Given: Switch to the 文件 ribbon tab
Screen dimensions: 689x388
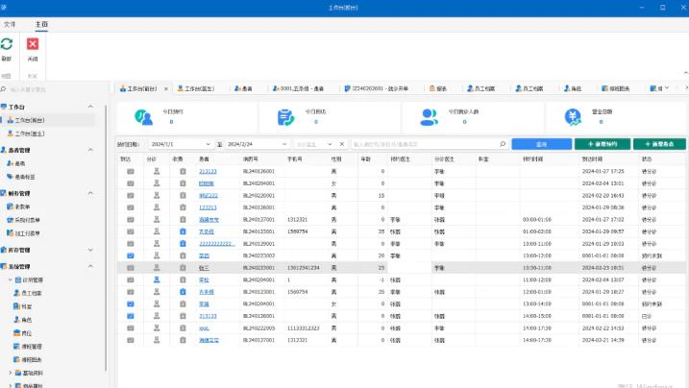Looking at the screenshot, I should [10, 22].
